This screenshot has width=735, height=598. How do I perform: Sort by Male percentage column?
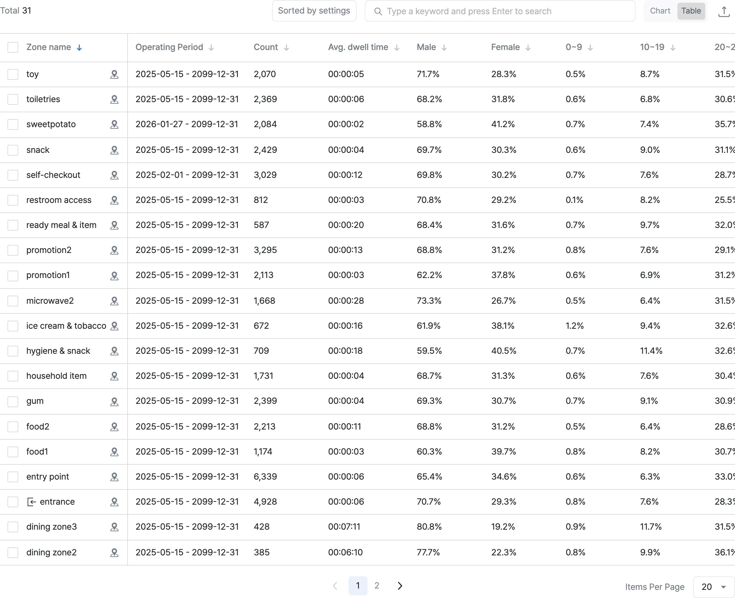pos(444,48)
